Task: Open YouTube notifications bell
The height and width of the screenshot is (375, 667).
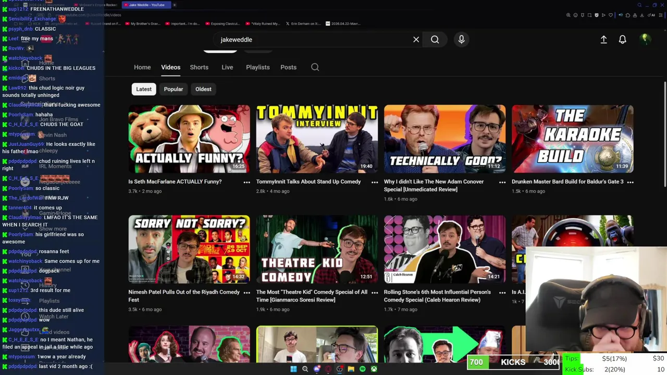Action: coord(622,40)
